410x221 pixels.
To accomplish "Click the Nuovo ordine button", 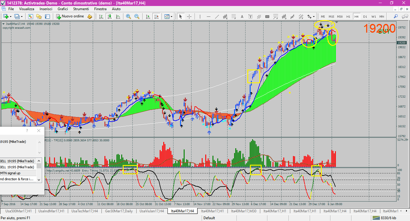I will click(x=70, y=16).
